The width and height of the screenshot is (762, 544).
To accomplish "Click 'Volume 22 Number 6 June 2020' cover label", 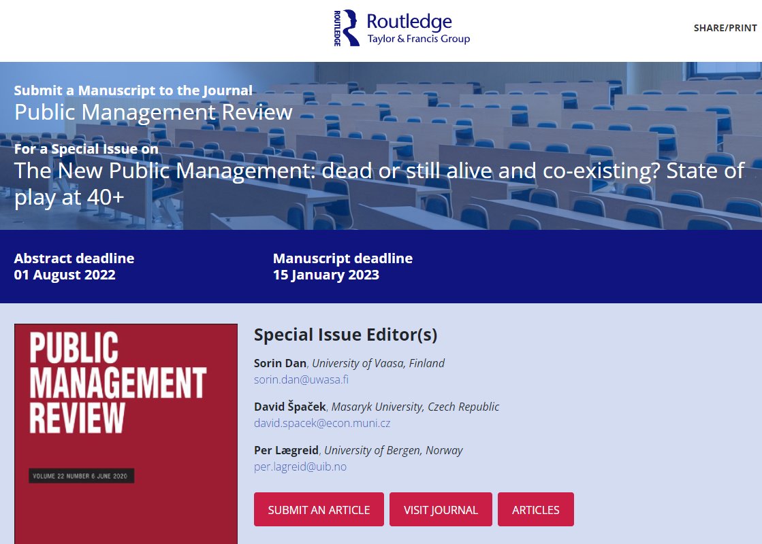I will click(x=80, y=476).
